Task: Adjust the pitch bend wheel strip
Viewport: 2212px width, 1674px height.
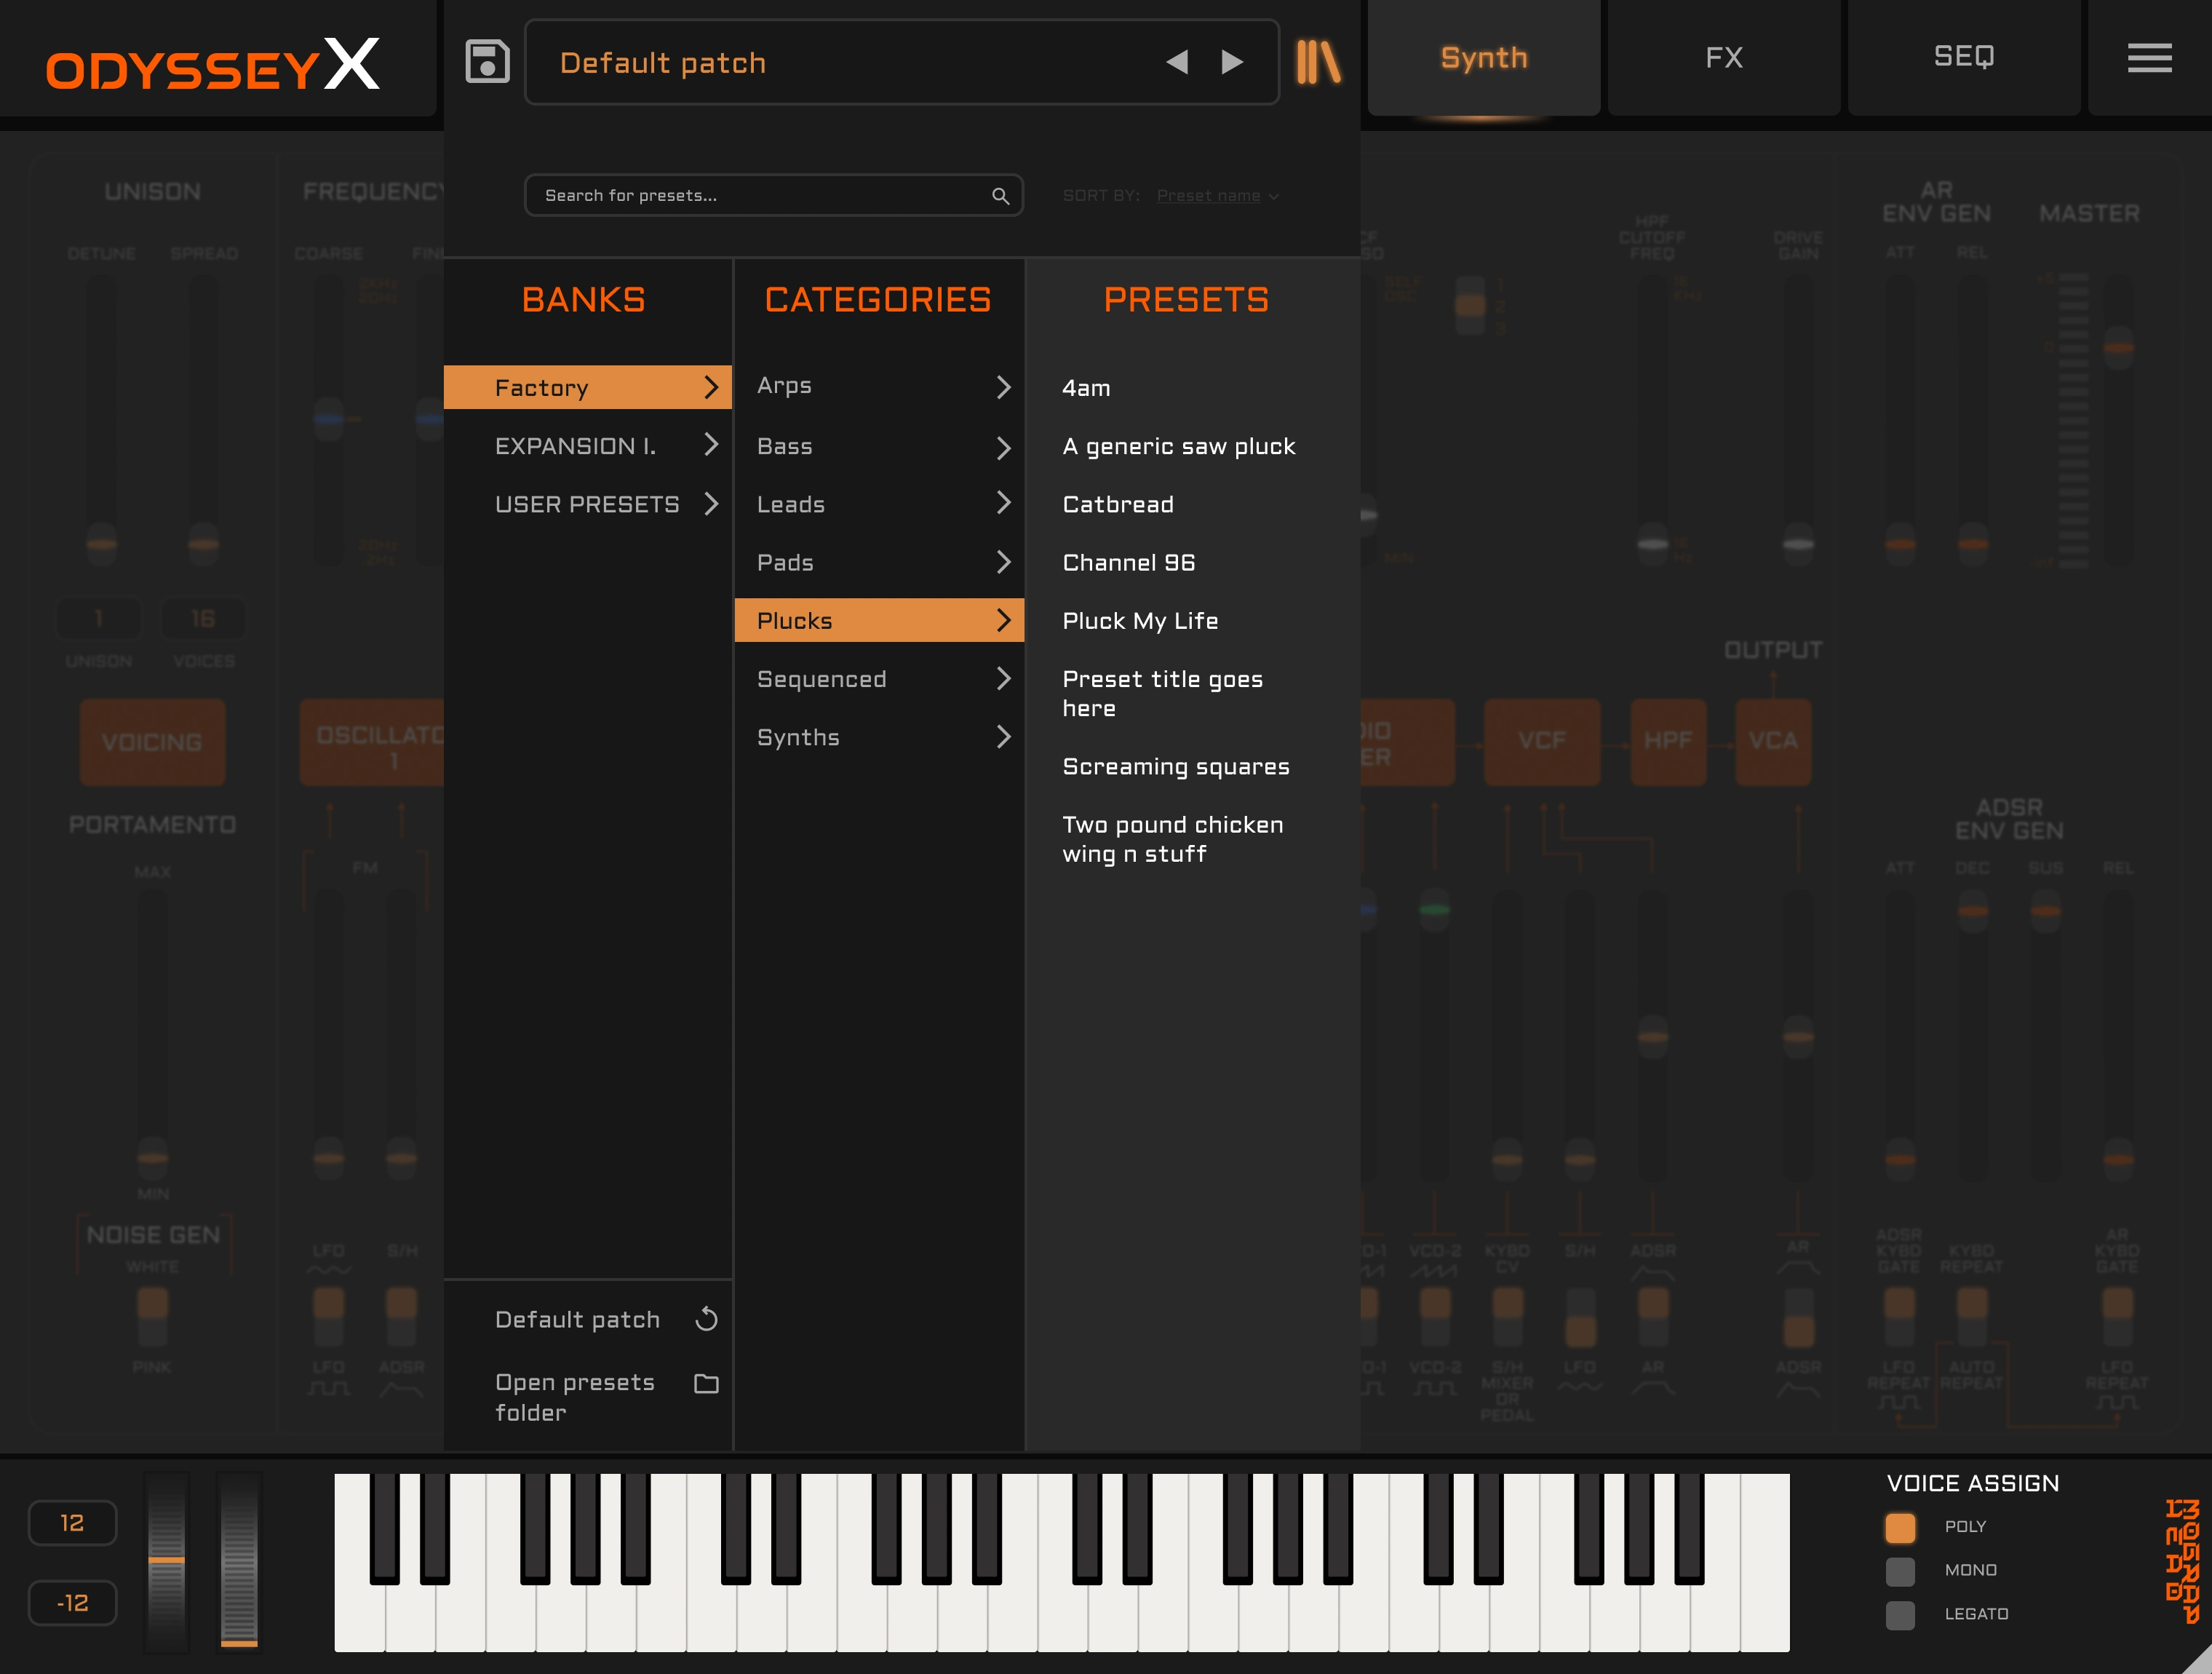Action: tap(166, 1561)
